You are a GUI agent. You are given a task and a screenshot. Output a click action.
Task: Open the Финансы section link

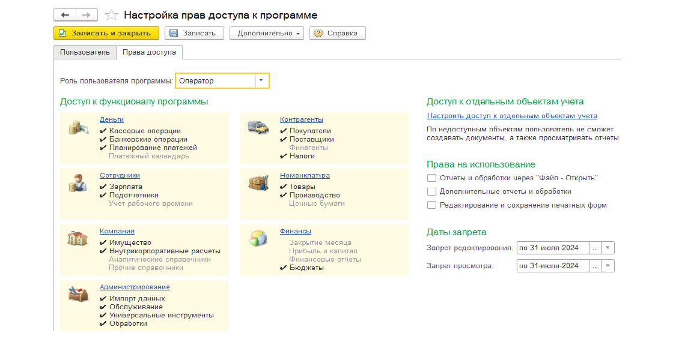point(295,231)
